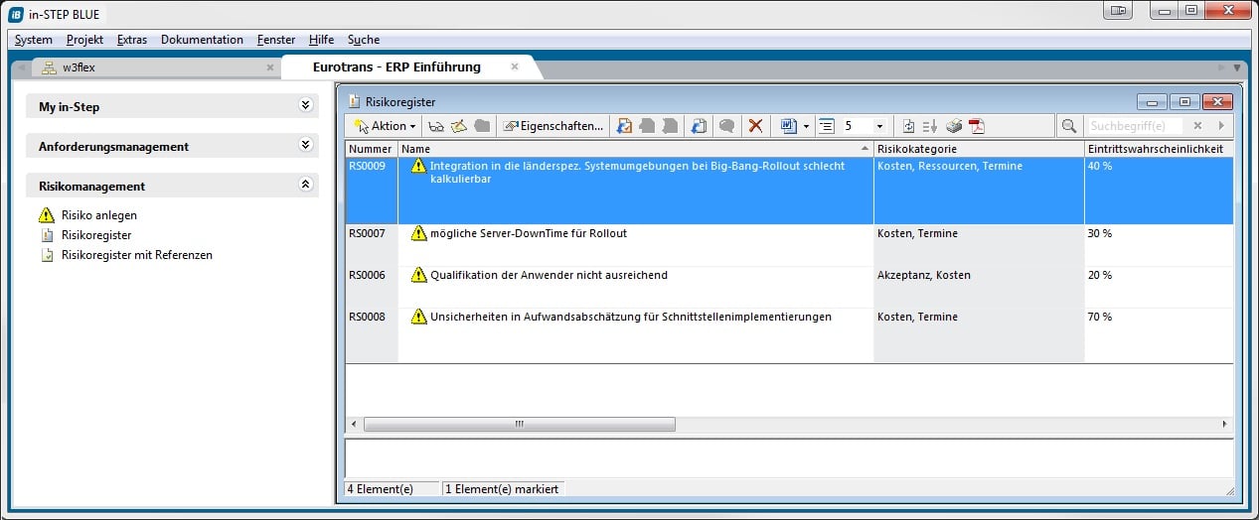Click the red X delete icon

[x=755, y=126]
